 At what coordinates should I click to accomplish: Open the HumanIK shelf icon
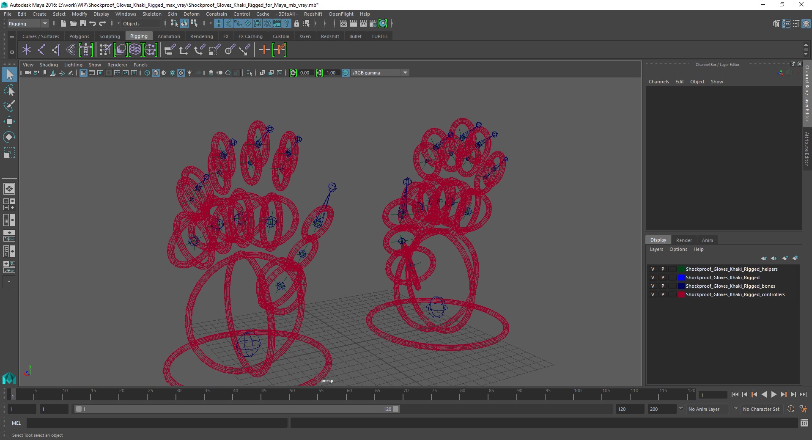coord(86,50)
